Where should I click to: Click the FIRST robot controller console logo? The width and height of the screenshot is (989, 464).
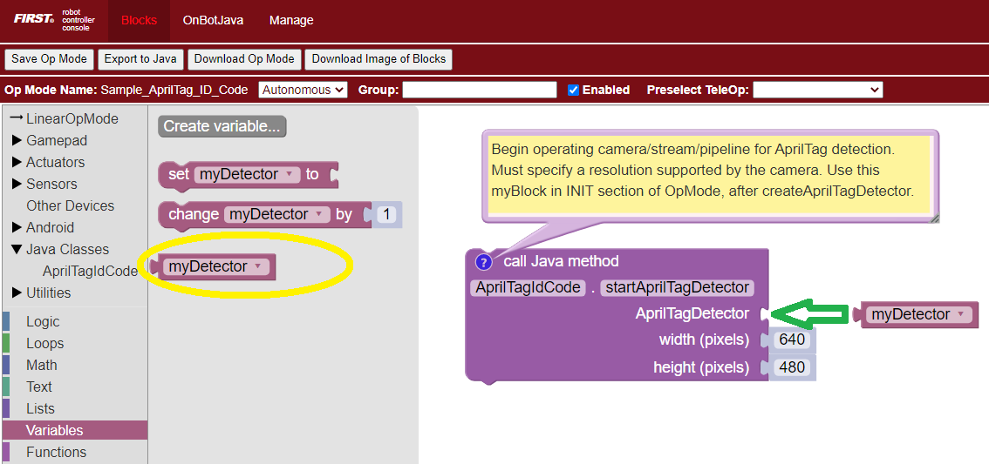pyautogui.click(x=54, y=20)
